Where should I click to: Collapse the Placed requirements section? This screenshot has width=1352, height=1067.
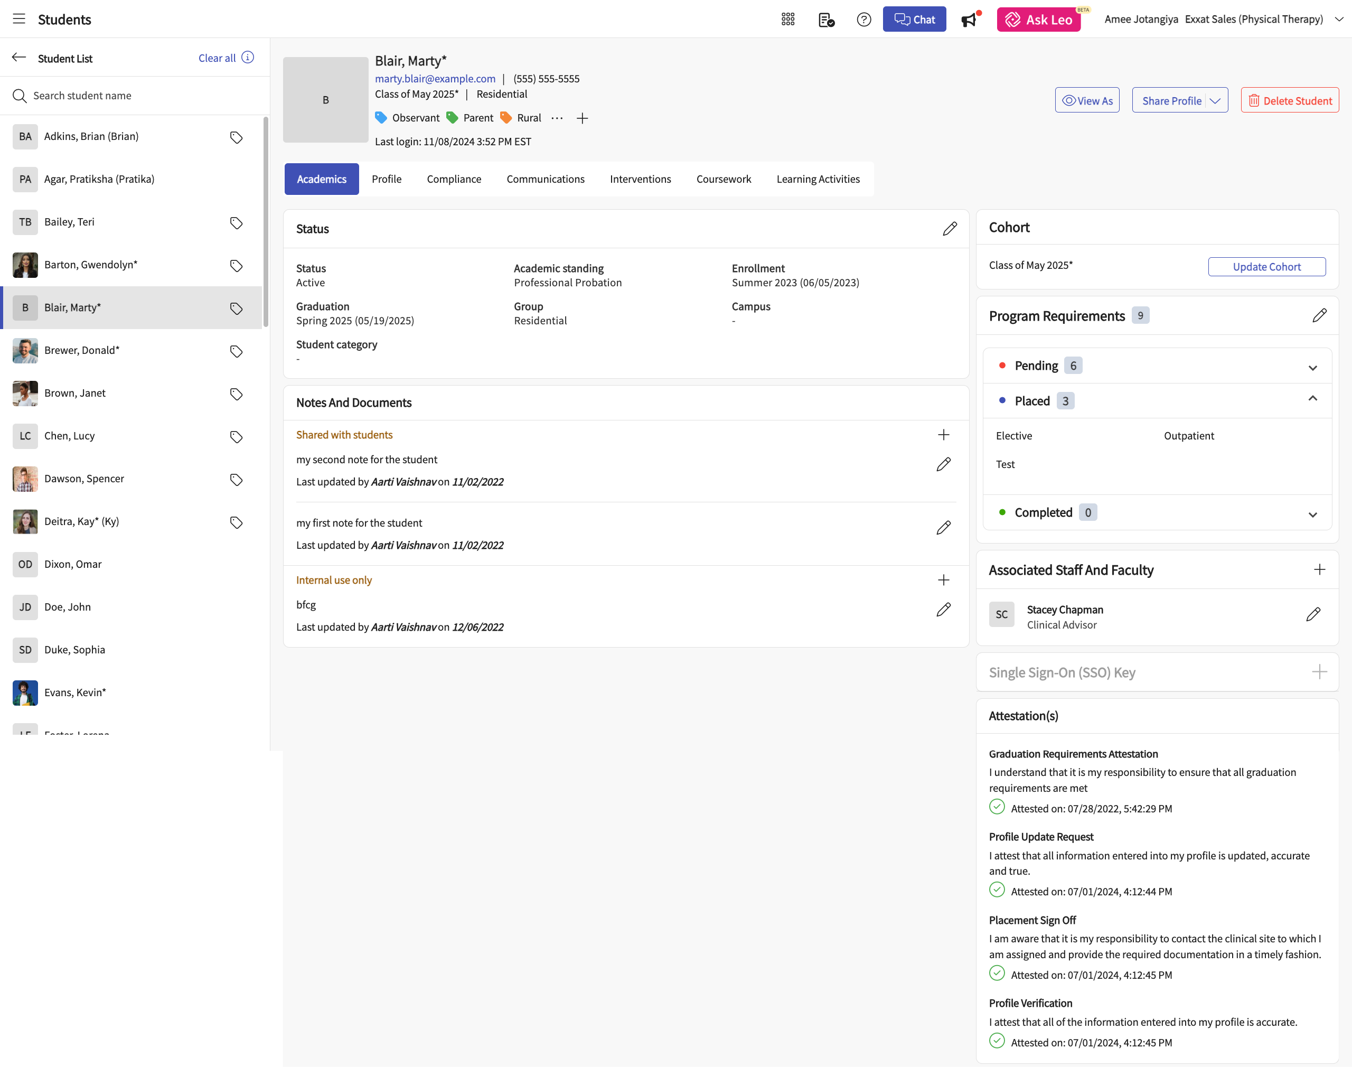click(x=1312, y=399)
